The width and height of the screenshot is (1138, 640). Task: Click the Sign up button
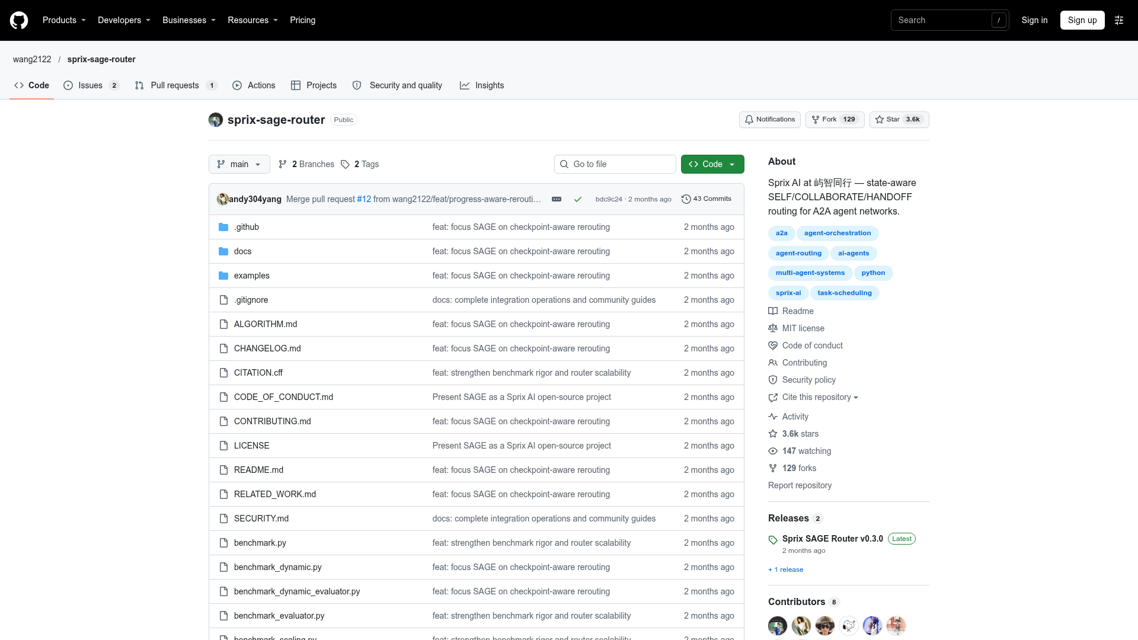click(1082, 20)
